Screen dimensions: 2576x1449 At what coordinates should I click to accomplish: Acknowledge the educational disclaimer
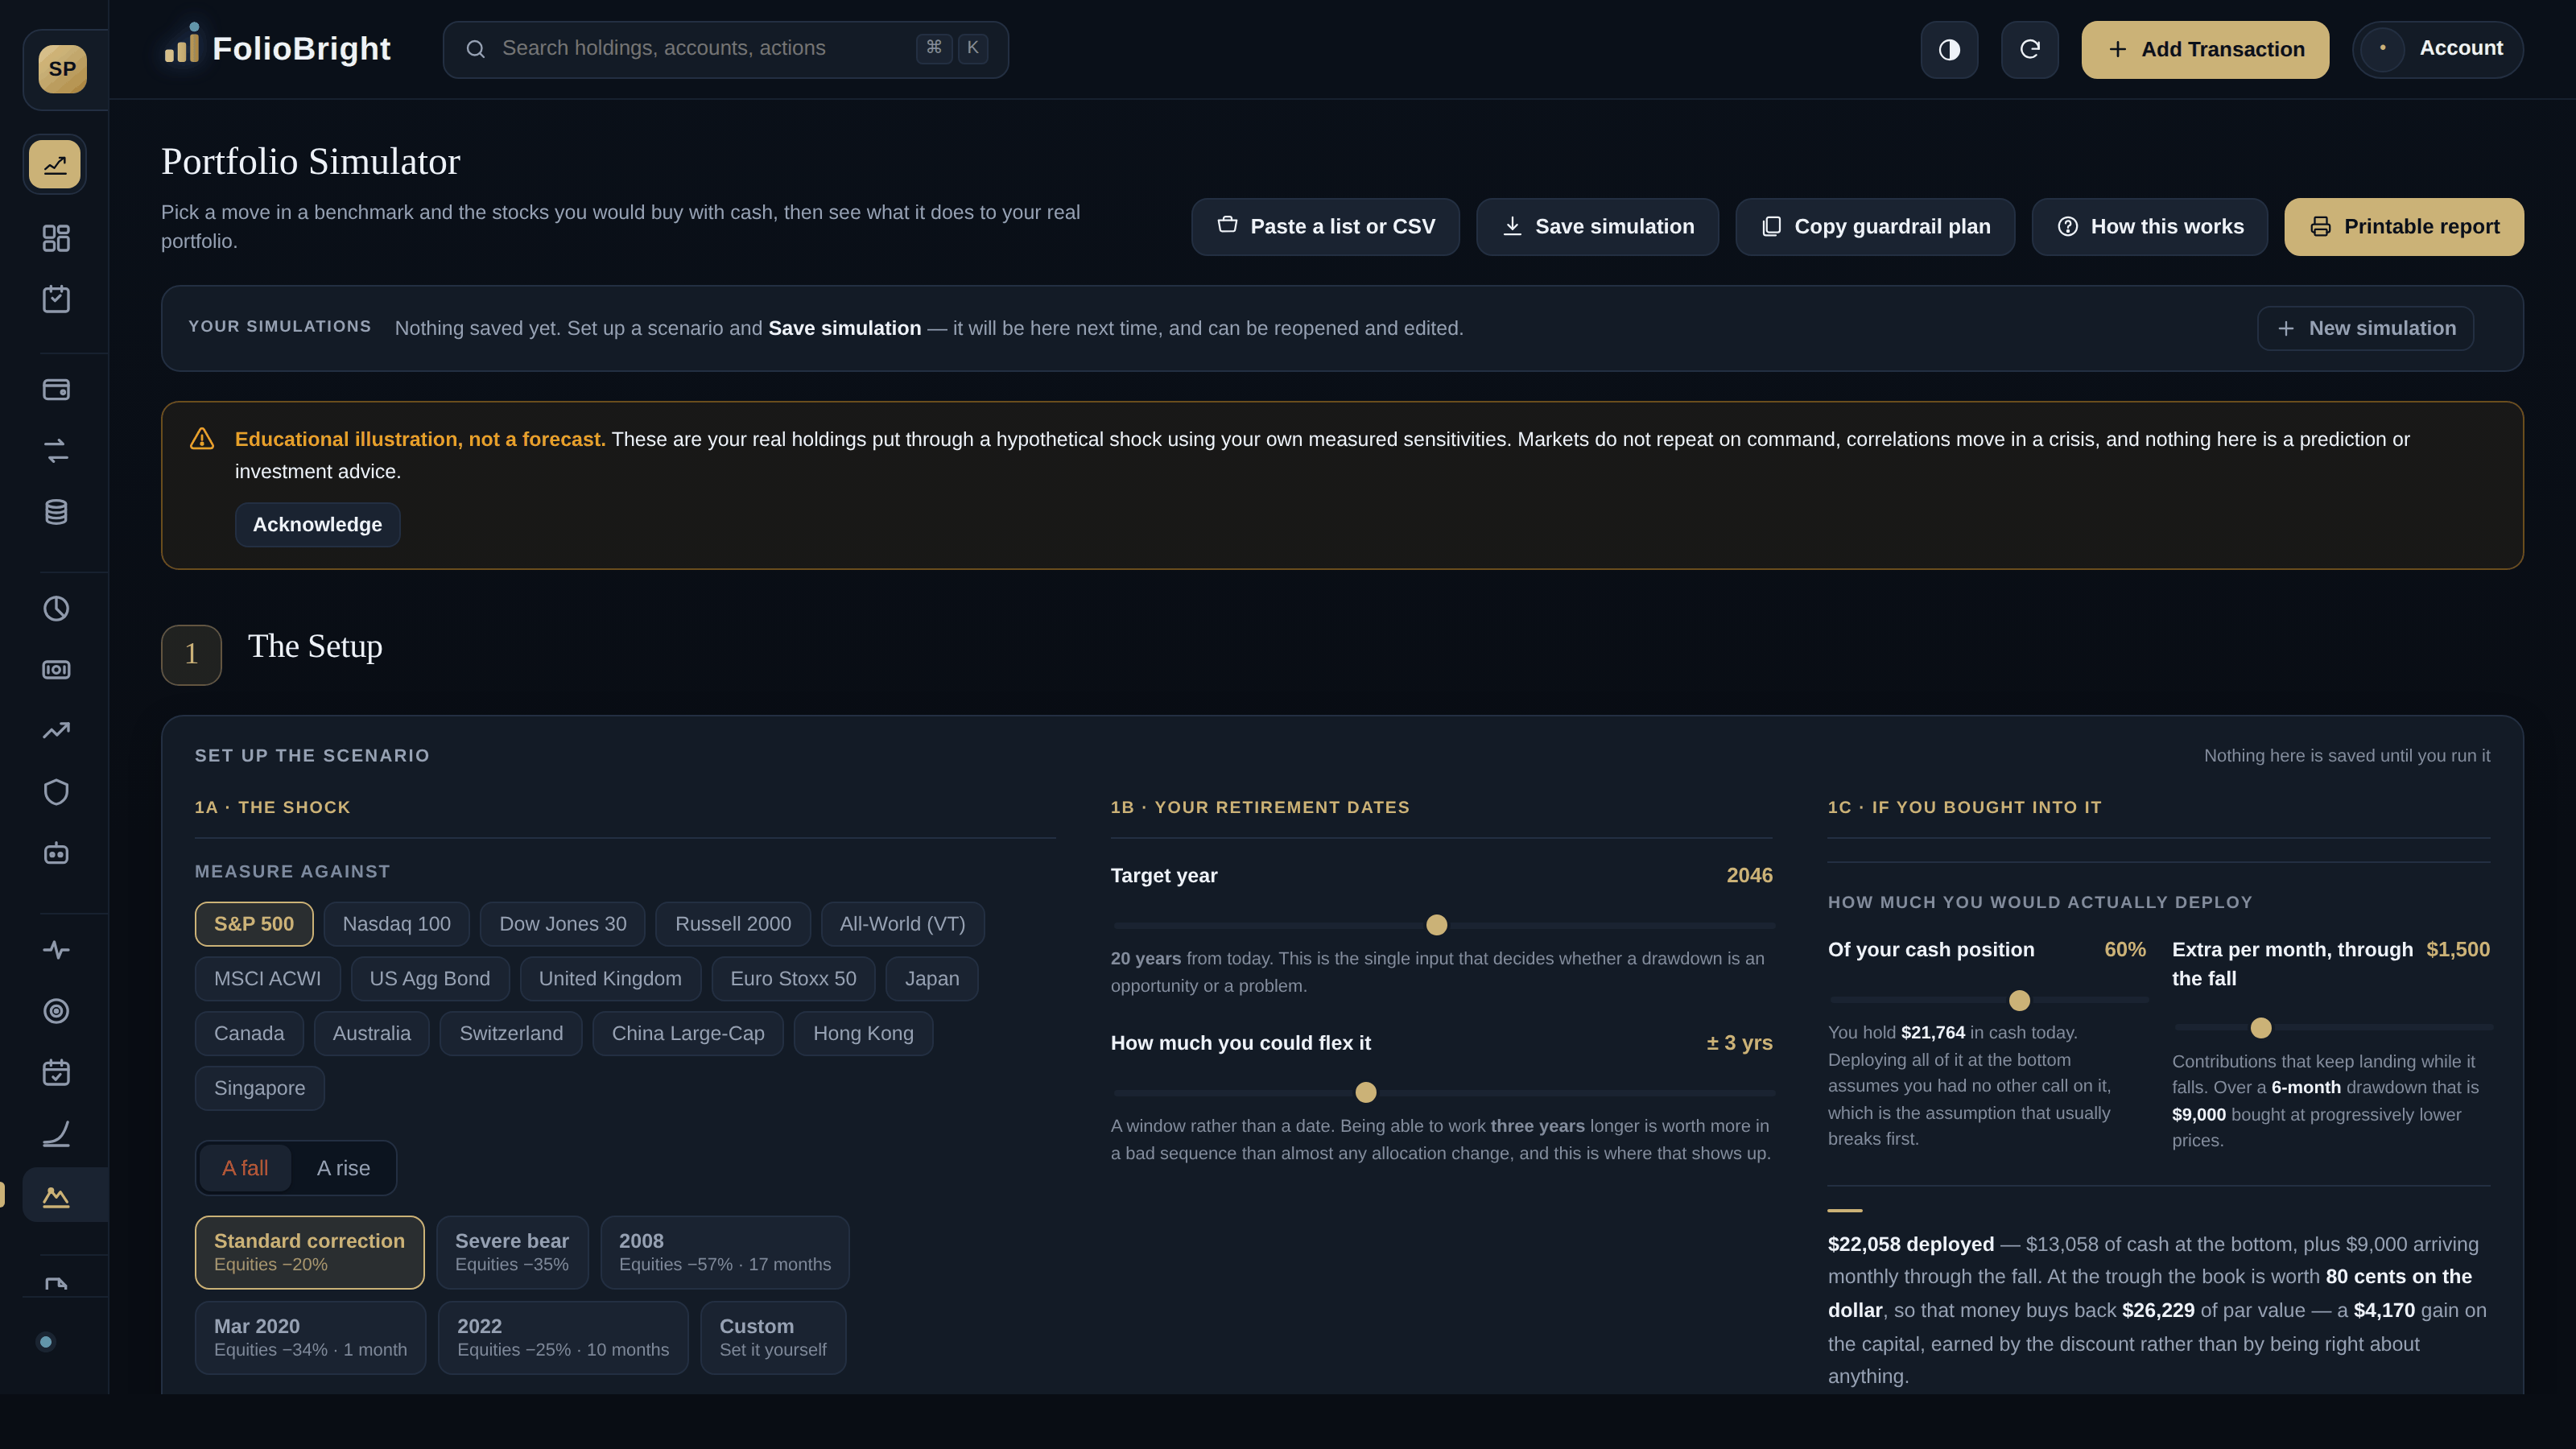[x=317, y=524]
